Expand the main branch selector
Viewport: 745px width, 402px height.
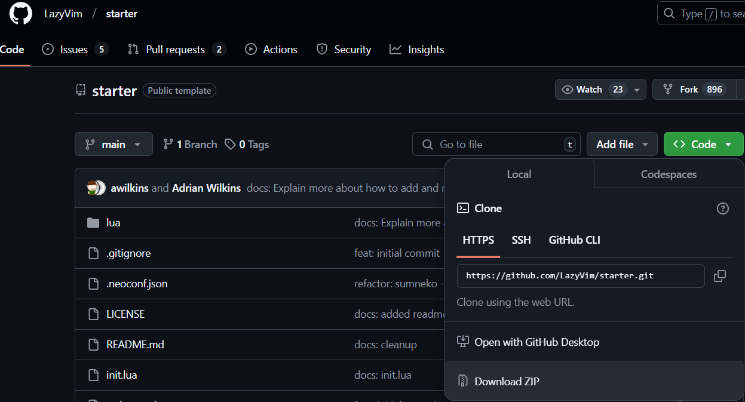pyautogui.click(x=114, y=145)
